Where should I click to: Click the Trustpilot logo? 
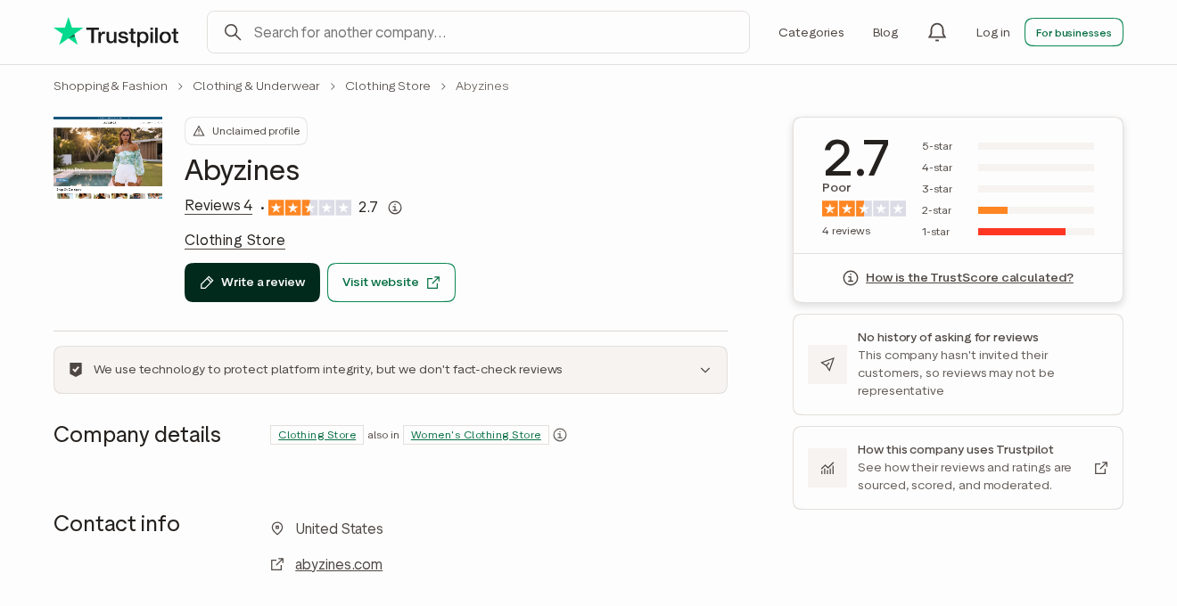[116, 32]
